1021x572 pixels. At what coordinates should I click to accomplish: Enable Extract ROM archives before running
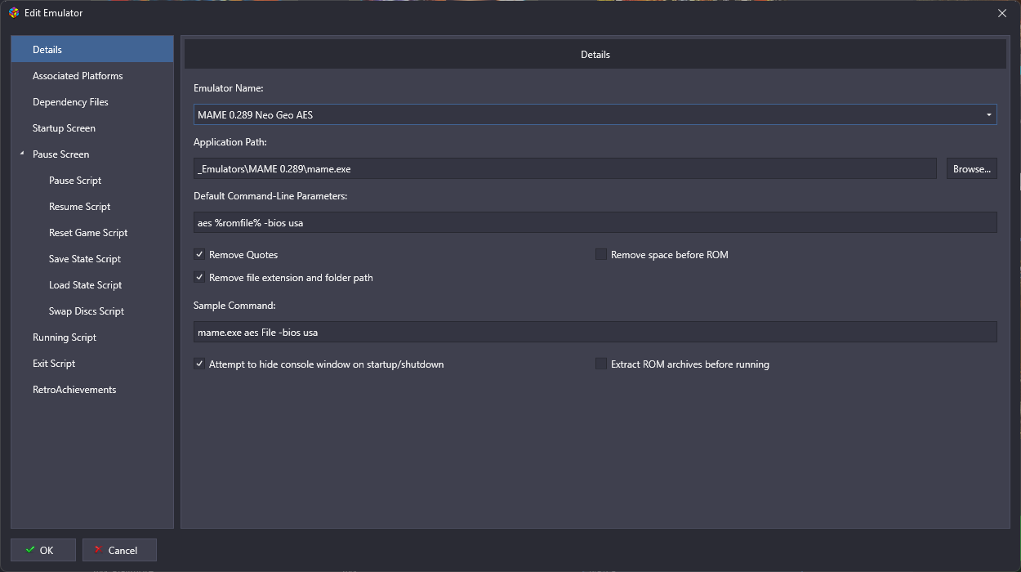coord(601,364)
